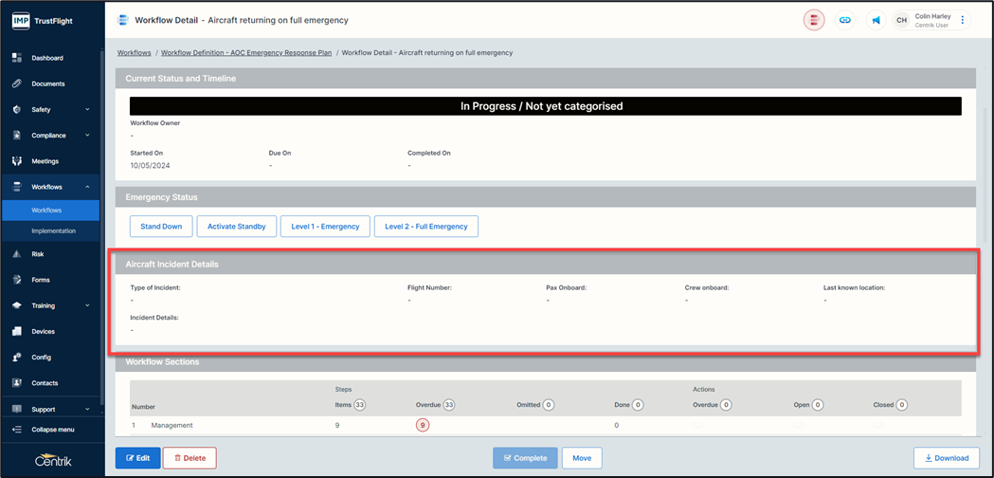Click the Collapse menu arrow icon

point(18,430)
